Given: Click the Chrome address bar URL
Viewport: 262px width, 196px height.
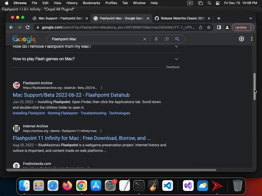Looking at the screenshot, I should click(x=118, y=27).
